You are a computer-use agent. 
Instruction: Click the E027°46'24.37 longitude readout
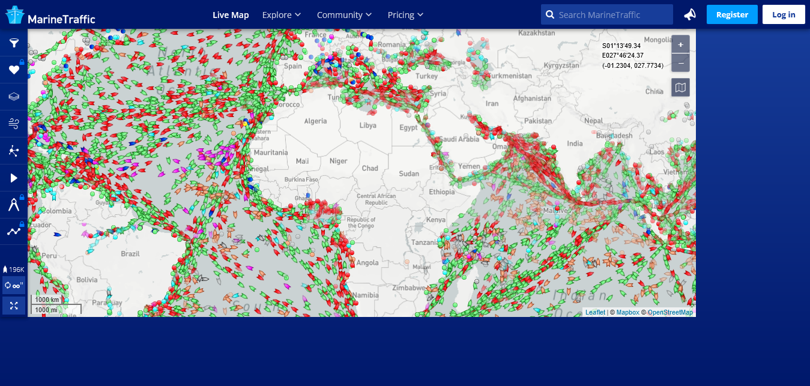tap(623, 56)
